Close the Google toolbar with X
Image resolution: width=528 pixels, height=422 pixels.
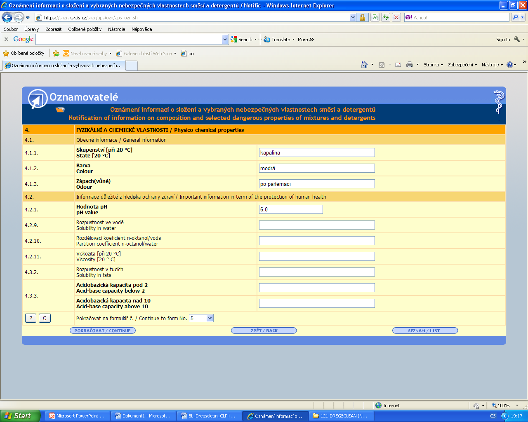[6, 39]
